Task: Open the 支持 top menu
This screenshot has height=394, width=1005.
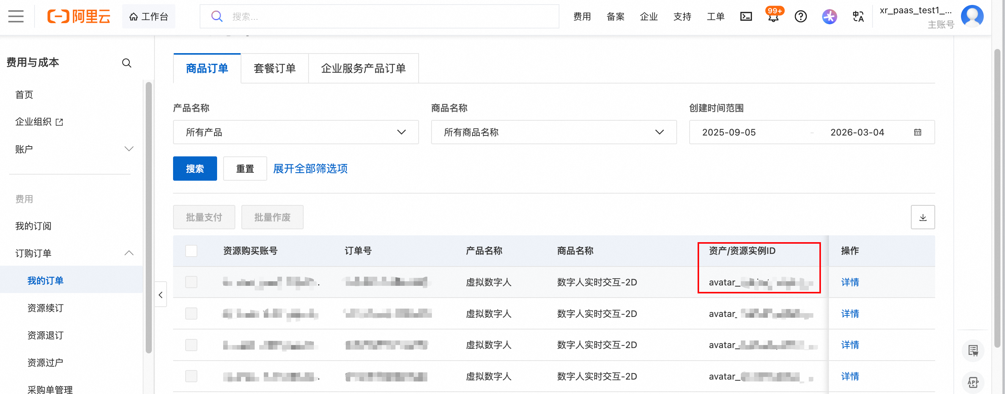Action: coord(682,16)
